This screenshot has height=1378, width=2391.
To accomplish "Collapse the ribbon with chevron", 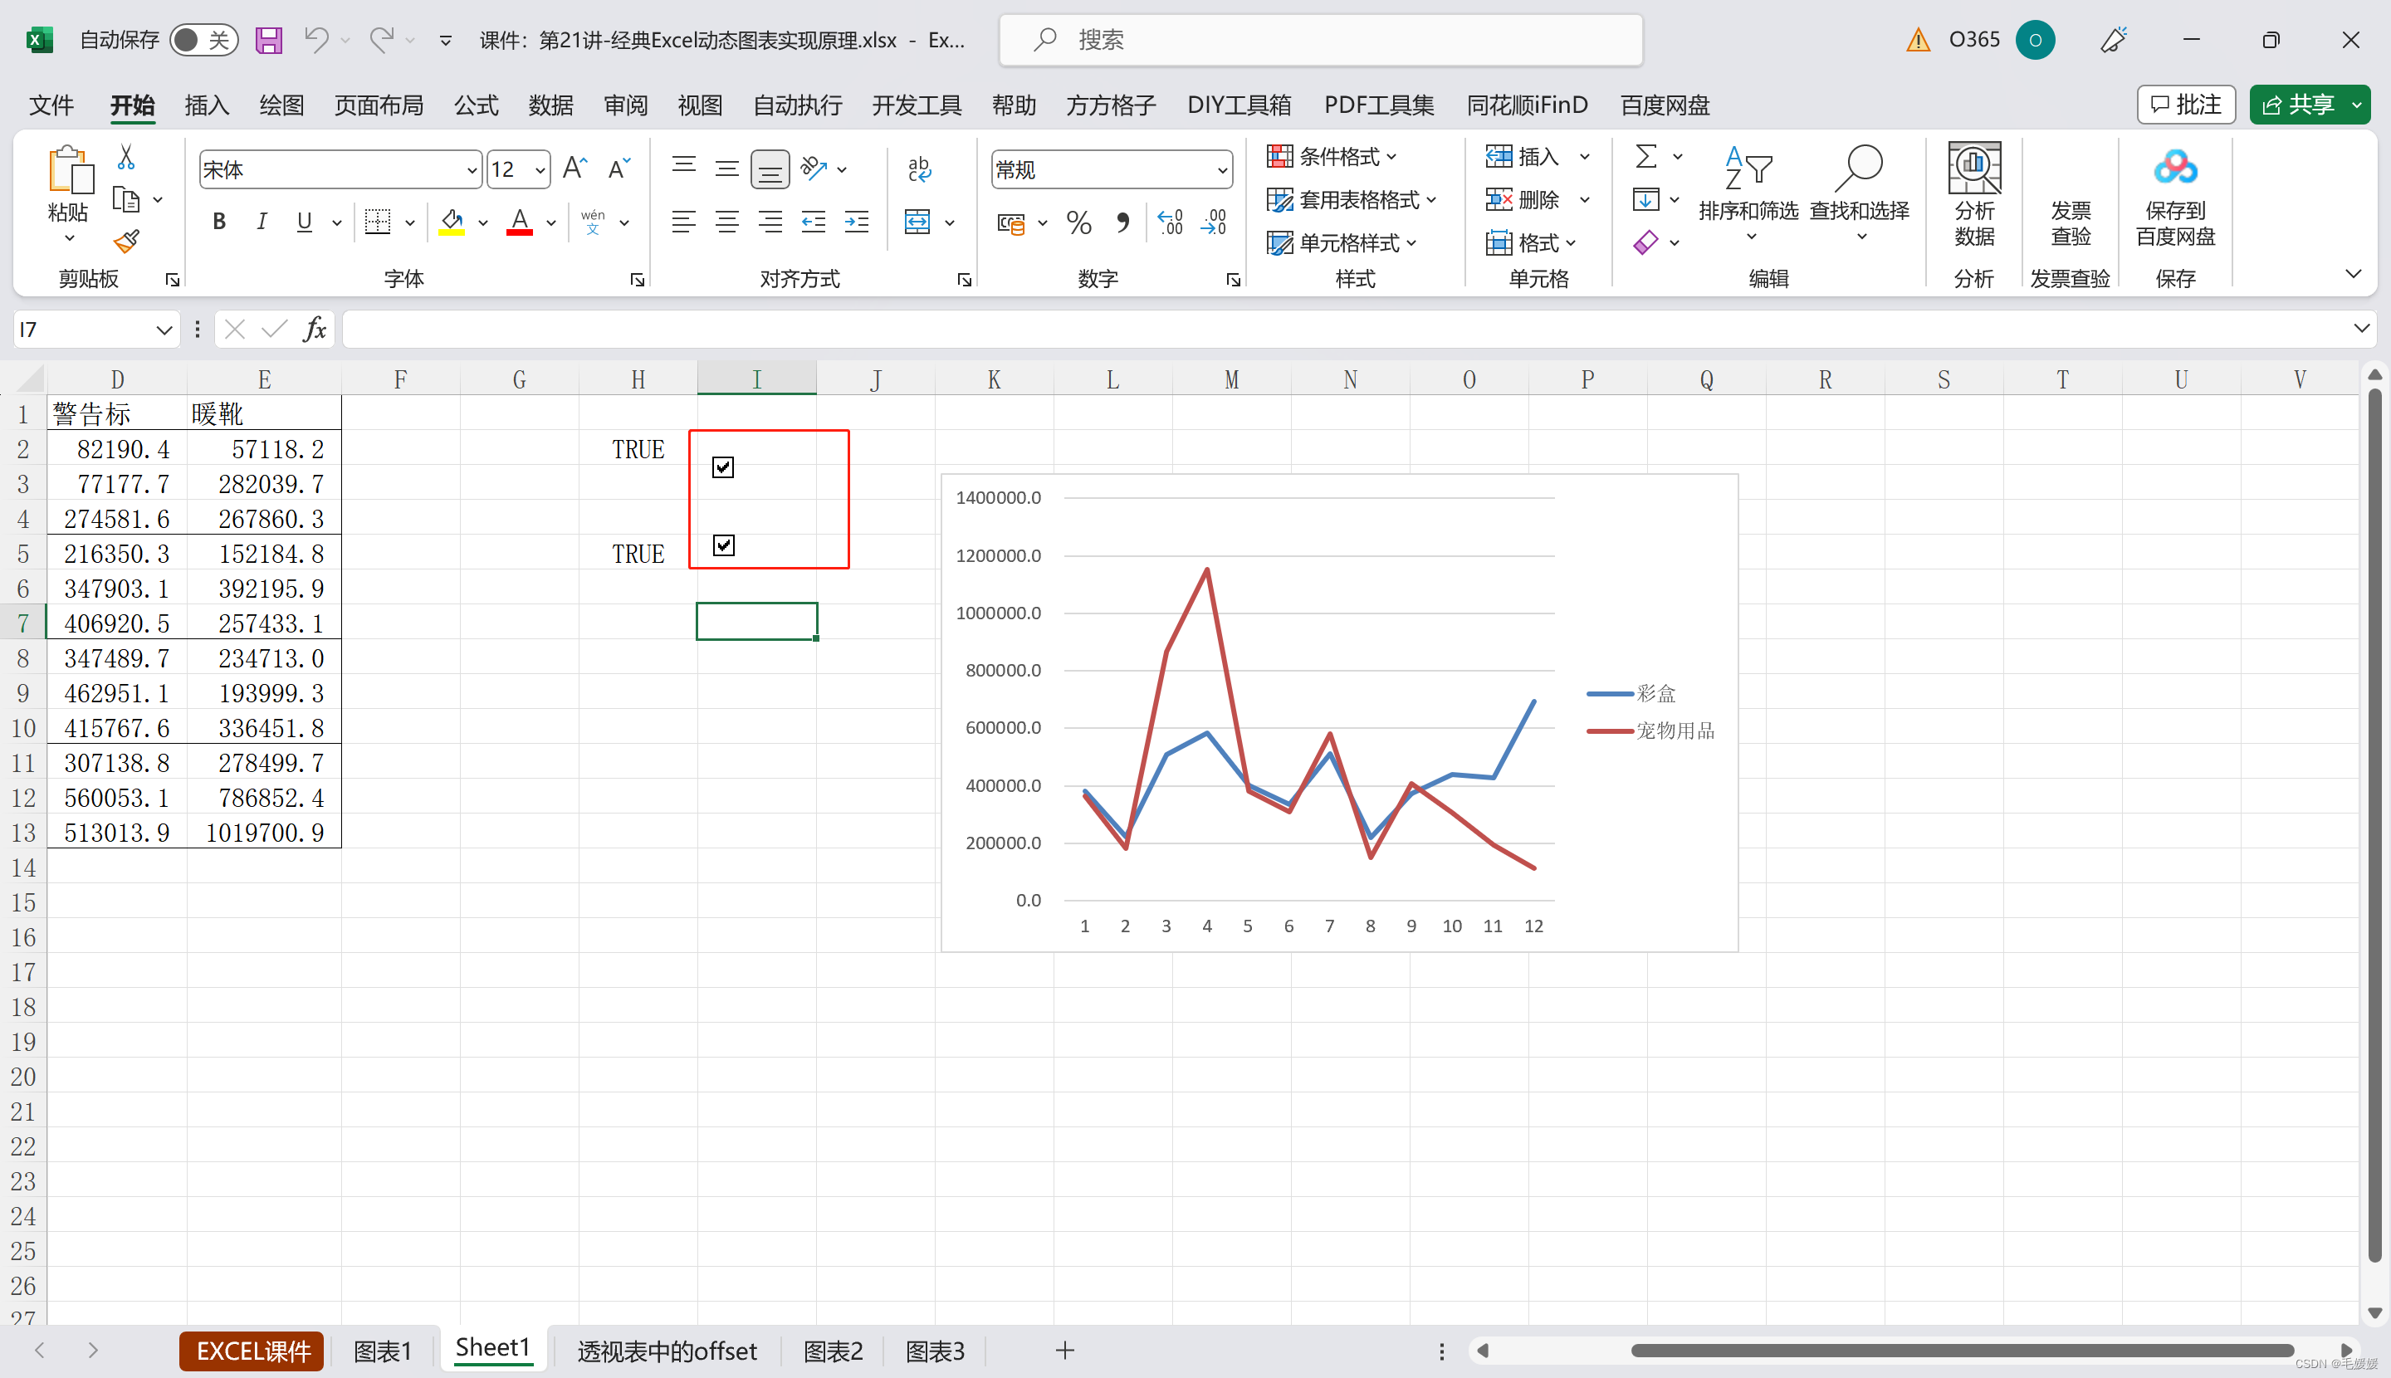I will 2353,275.
